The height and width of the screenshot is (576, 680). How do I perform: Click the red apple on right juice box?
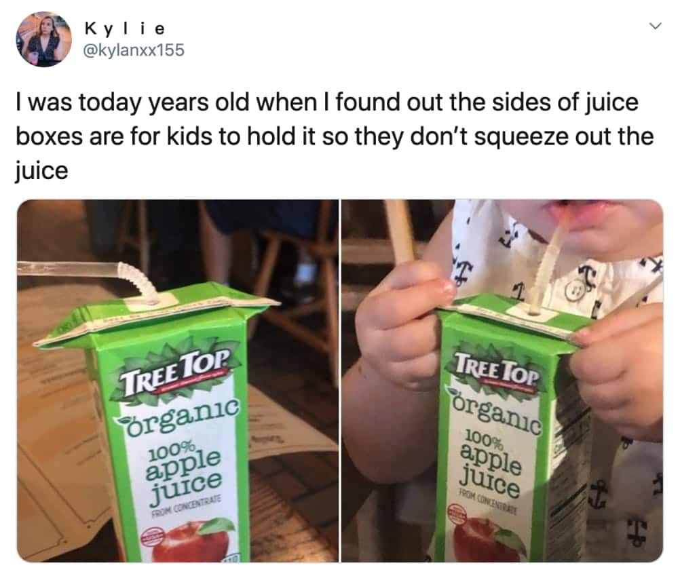[x=487, y=539]
